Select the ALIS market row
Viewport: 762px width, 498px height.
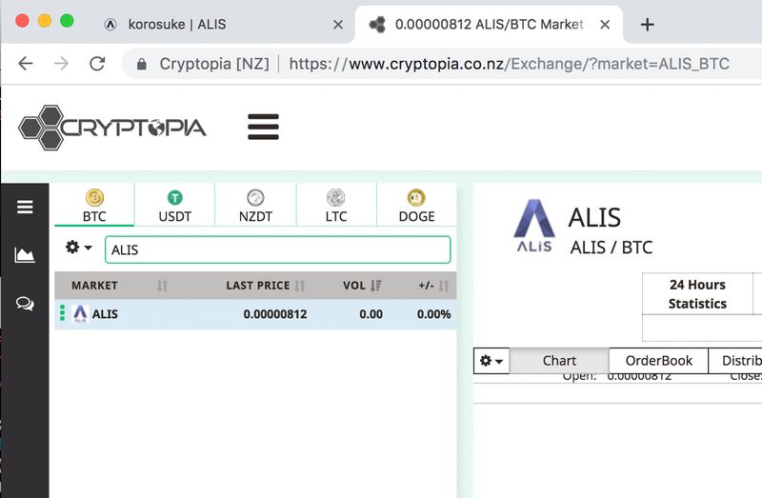[x=254, y=313]
